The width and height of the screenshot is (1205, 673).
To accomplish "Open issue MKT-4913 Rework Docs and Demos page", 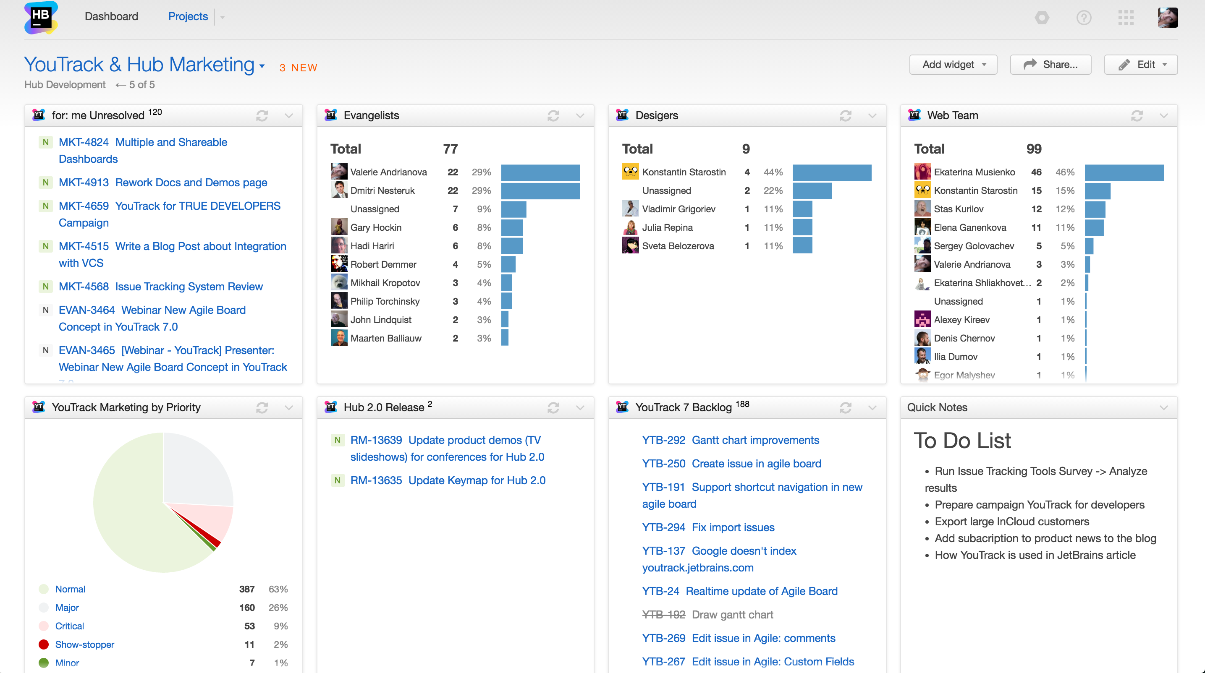I will 163,182.
